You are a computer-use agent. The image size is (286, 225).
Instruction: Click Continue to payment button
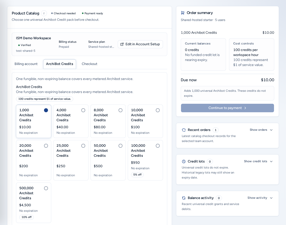[x=227, y=108]
